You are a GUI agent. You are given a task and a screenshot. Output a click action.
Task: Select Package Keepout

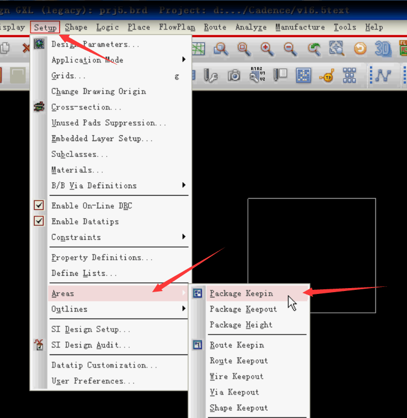pyautogui.click(x=257, y=309)
